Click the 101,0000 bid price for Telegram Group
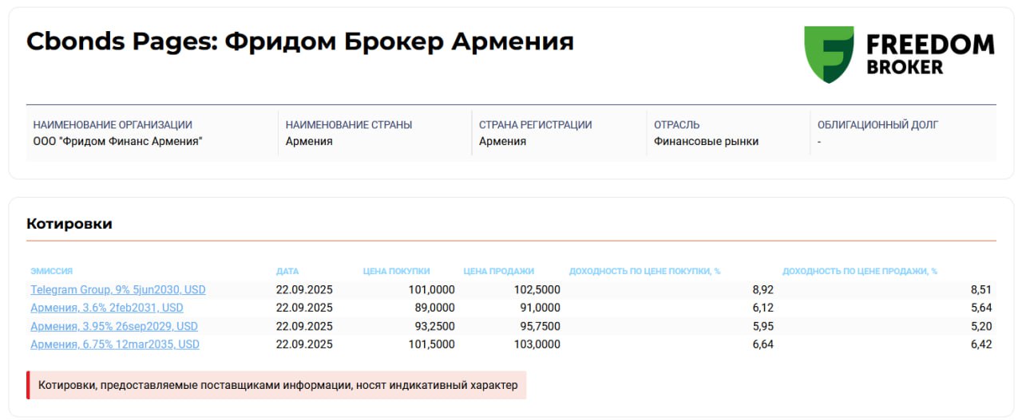 pos(431,289)
